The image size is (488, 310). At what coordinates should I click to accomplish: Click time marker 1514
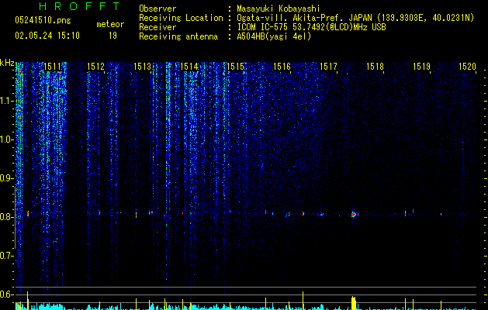[x=189, y=67]
